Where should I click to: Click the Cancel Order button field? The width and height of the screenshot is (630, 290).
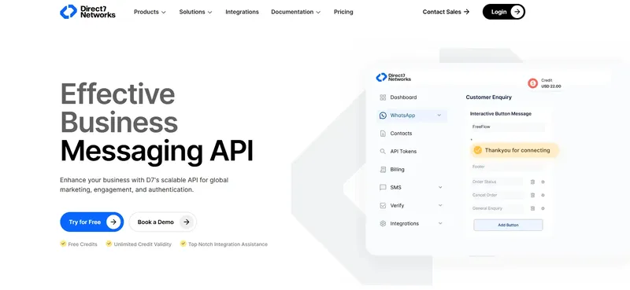click(497, 195)
